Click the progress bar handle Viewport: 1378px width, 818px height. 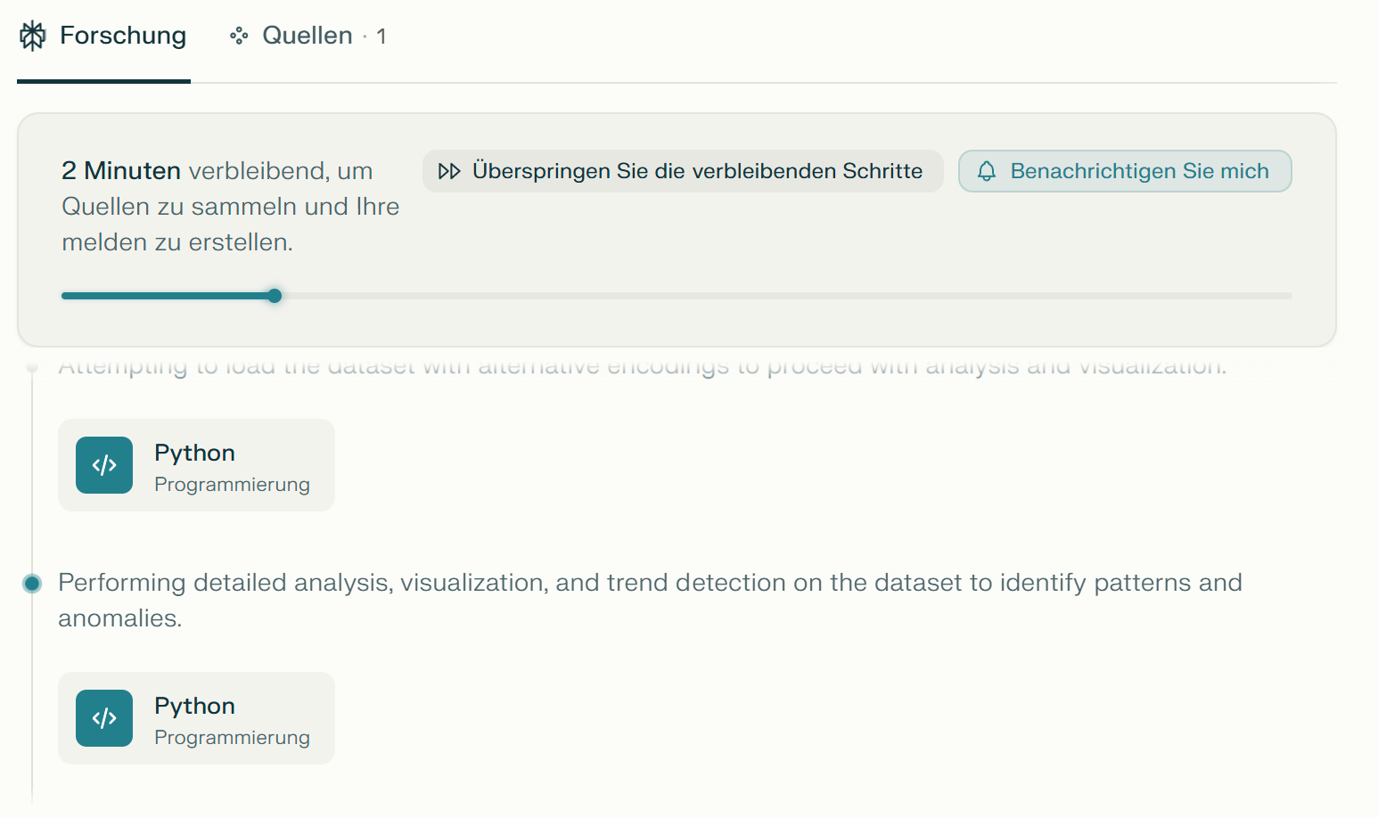(275, 296)
